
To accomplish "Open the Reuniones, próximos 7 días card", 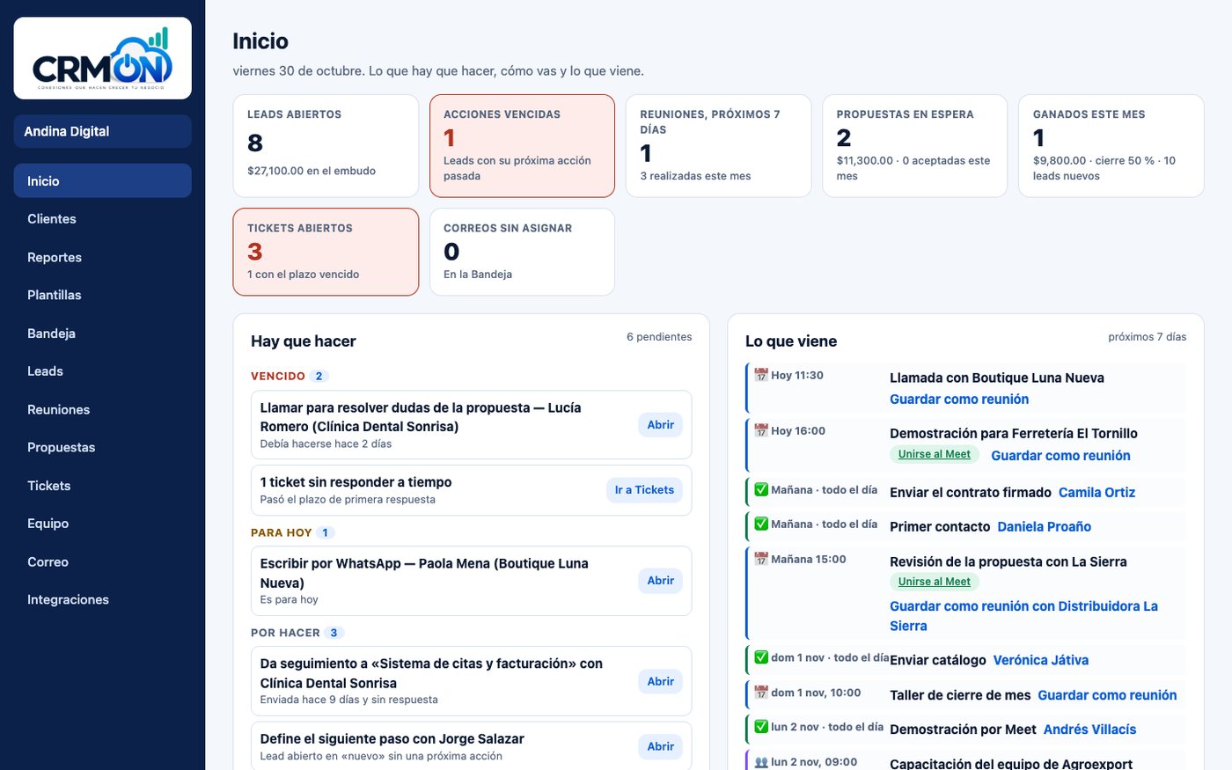I will tap(718, 146).
